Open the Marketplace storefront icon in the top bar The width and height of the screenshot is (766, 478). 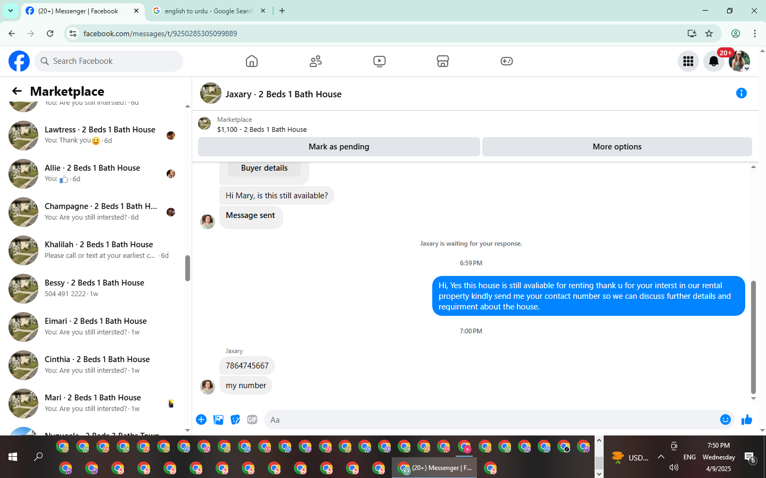point(443,61)
